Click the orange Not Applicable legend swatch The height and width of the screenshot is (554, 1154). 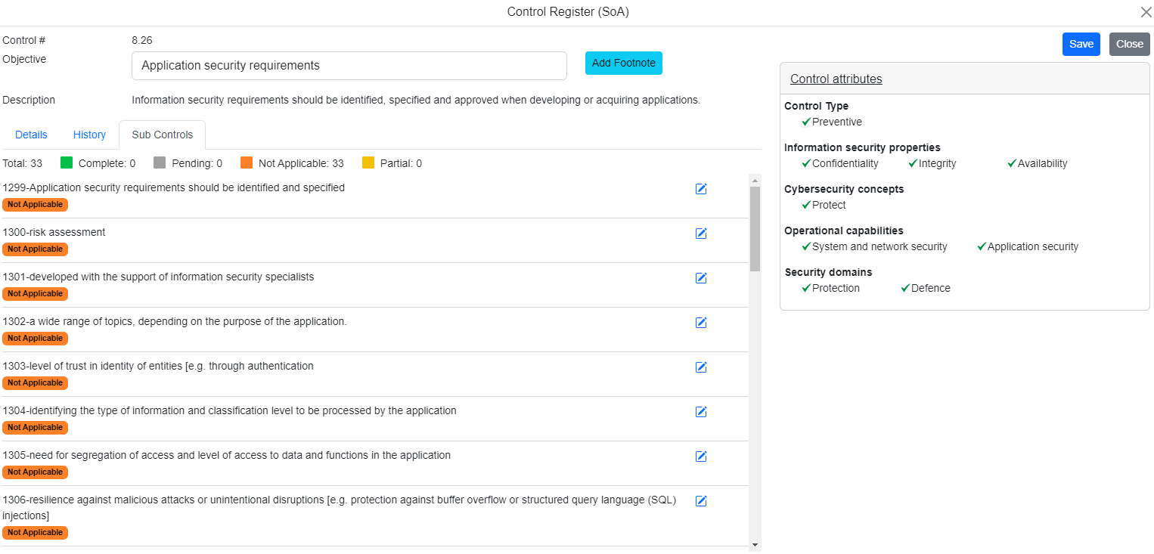(x=247, y=163)
